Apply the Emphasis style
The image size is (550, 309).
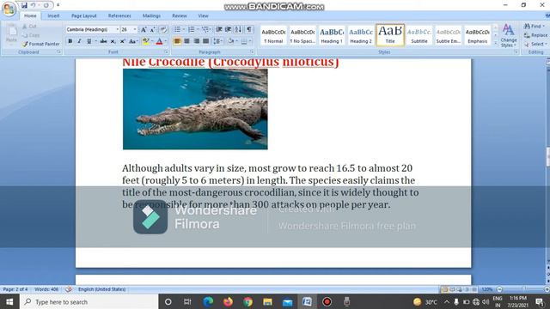[x=478, y=35]
